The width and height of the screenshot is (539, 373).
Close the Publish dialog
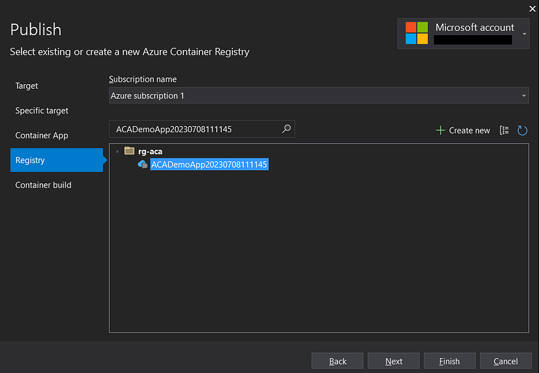coord(532,8)
